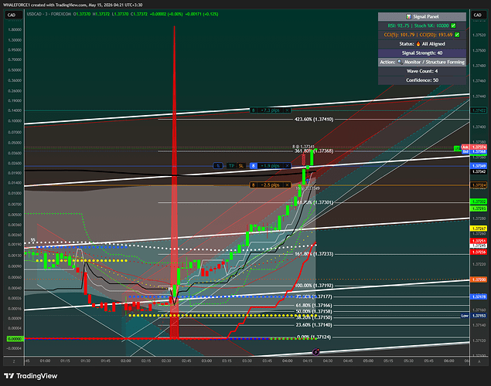Open the lightning event icon on time axis

316,352
